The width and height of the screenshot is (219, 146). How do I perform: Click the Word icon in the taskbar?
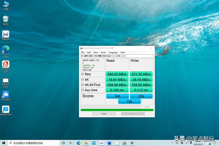coord(109,143)
